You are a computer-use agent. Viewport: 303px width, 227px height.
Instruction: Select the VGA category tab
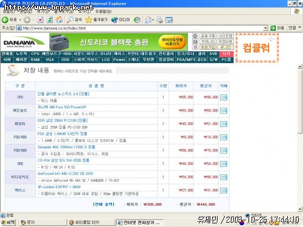(x=50, y=60)
